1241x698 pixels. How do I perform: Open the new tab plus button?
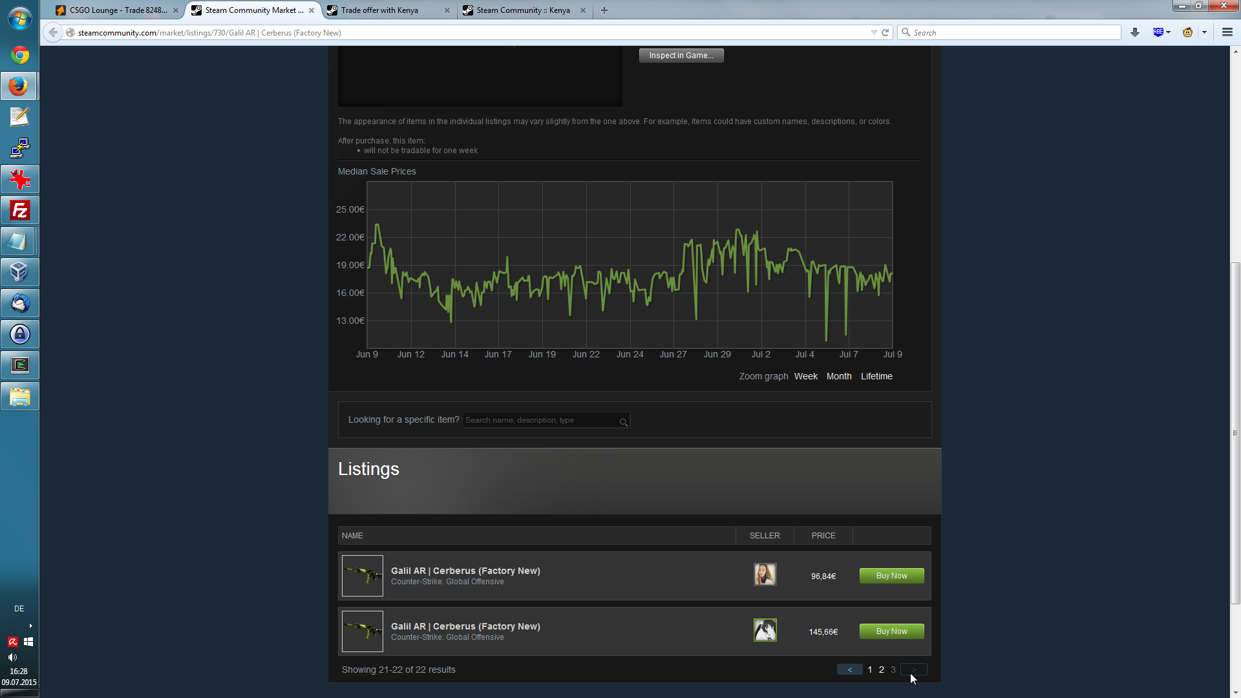tap(604, 10)
